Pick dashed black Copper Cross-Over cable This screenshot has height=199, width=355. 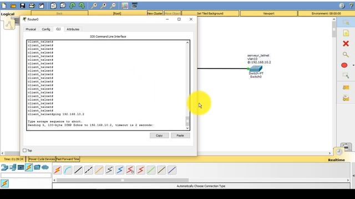(89, 170)
